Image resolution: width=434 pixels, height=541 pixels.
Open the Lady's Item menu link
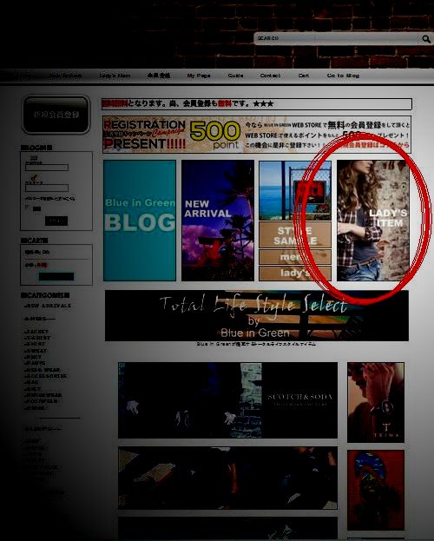[115, 76]
